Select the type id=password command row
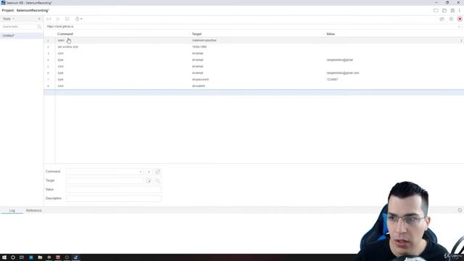The height and width of the screenshot is (261, 464). (254, 79)
